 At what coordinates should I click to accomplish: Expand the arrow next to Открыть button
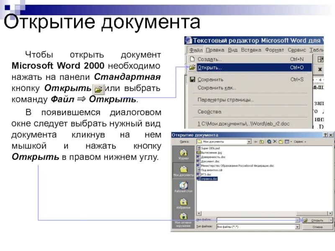331,220
